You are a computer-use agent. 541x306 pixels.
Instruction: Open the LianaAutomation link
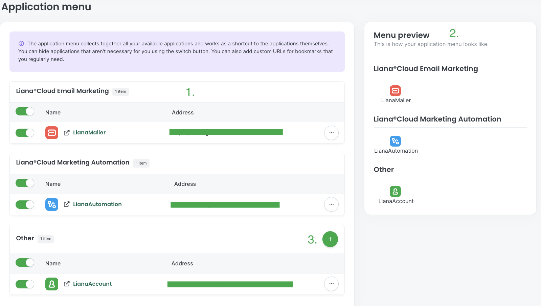click(x=97, y=204)
